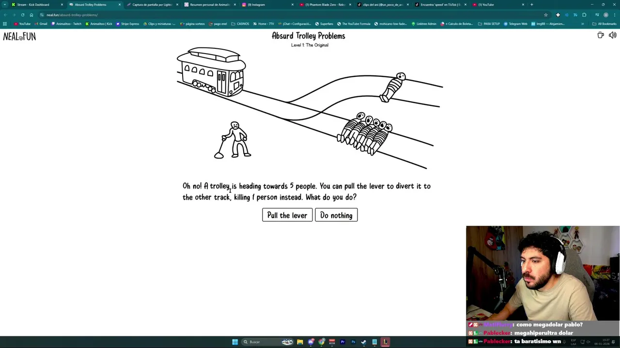
Task: Open the página sorteos bookmark
Action: point(192,24)
